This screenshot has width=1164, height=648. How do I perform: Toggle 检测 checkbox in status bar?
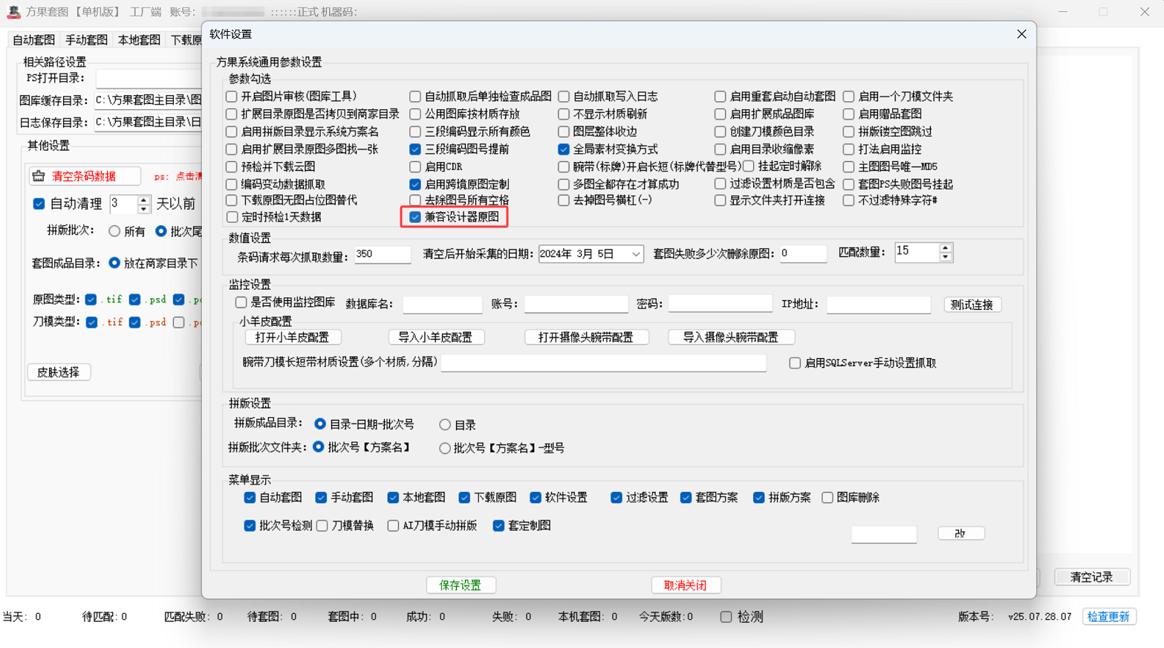(x=726, y=617)
